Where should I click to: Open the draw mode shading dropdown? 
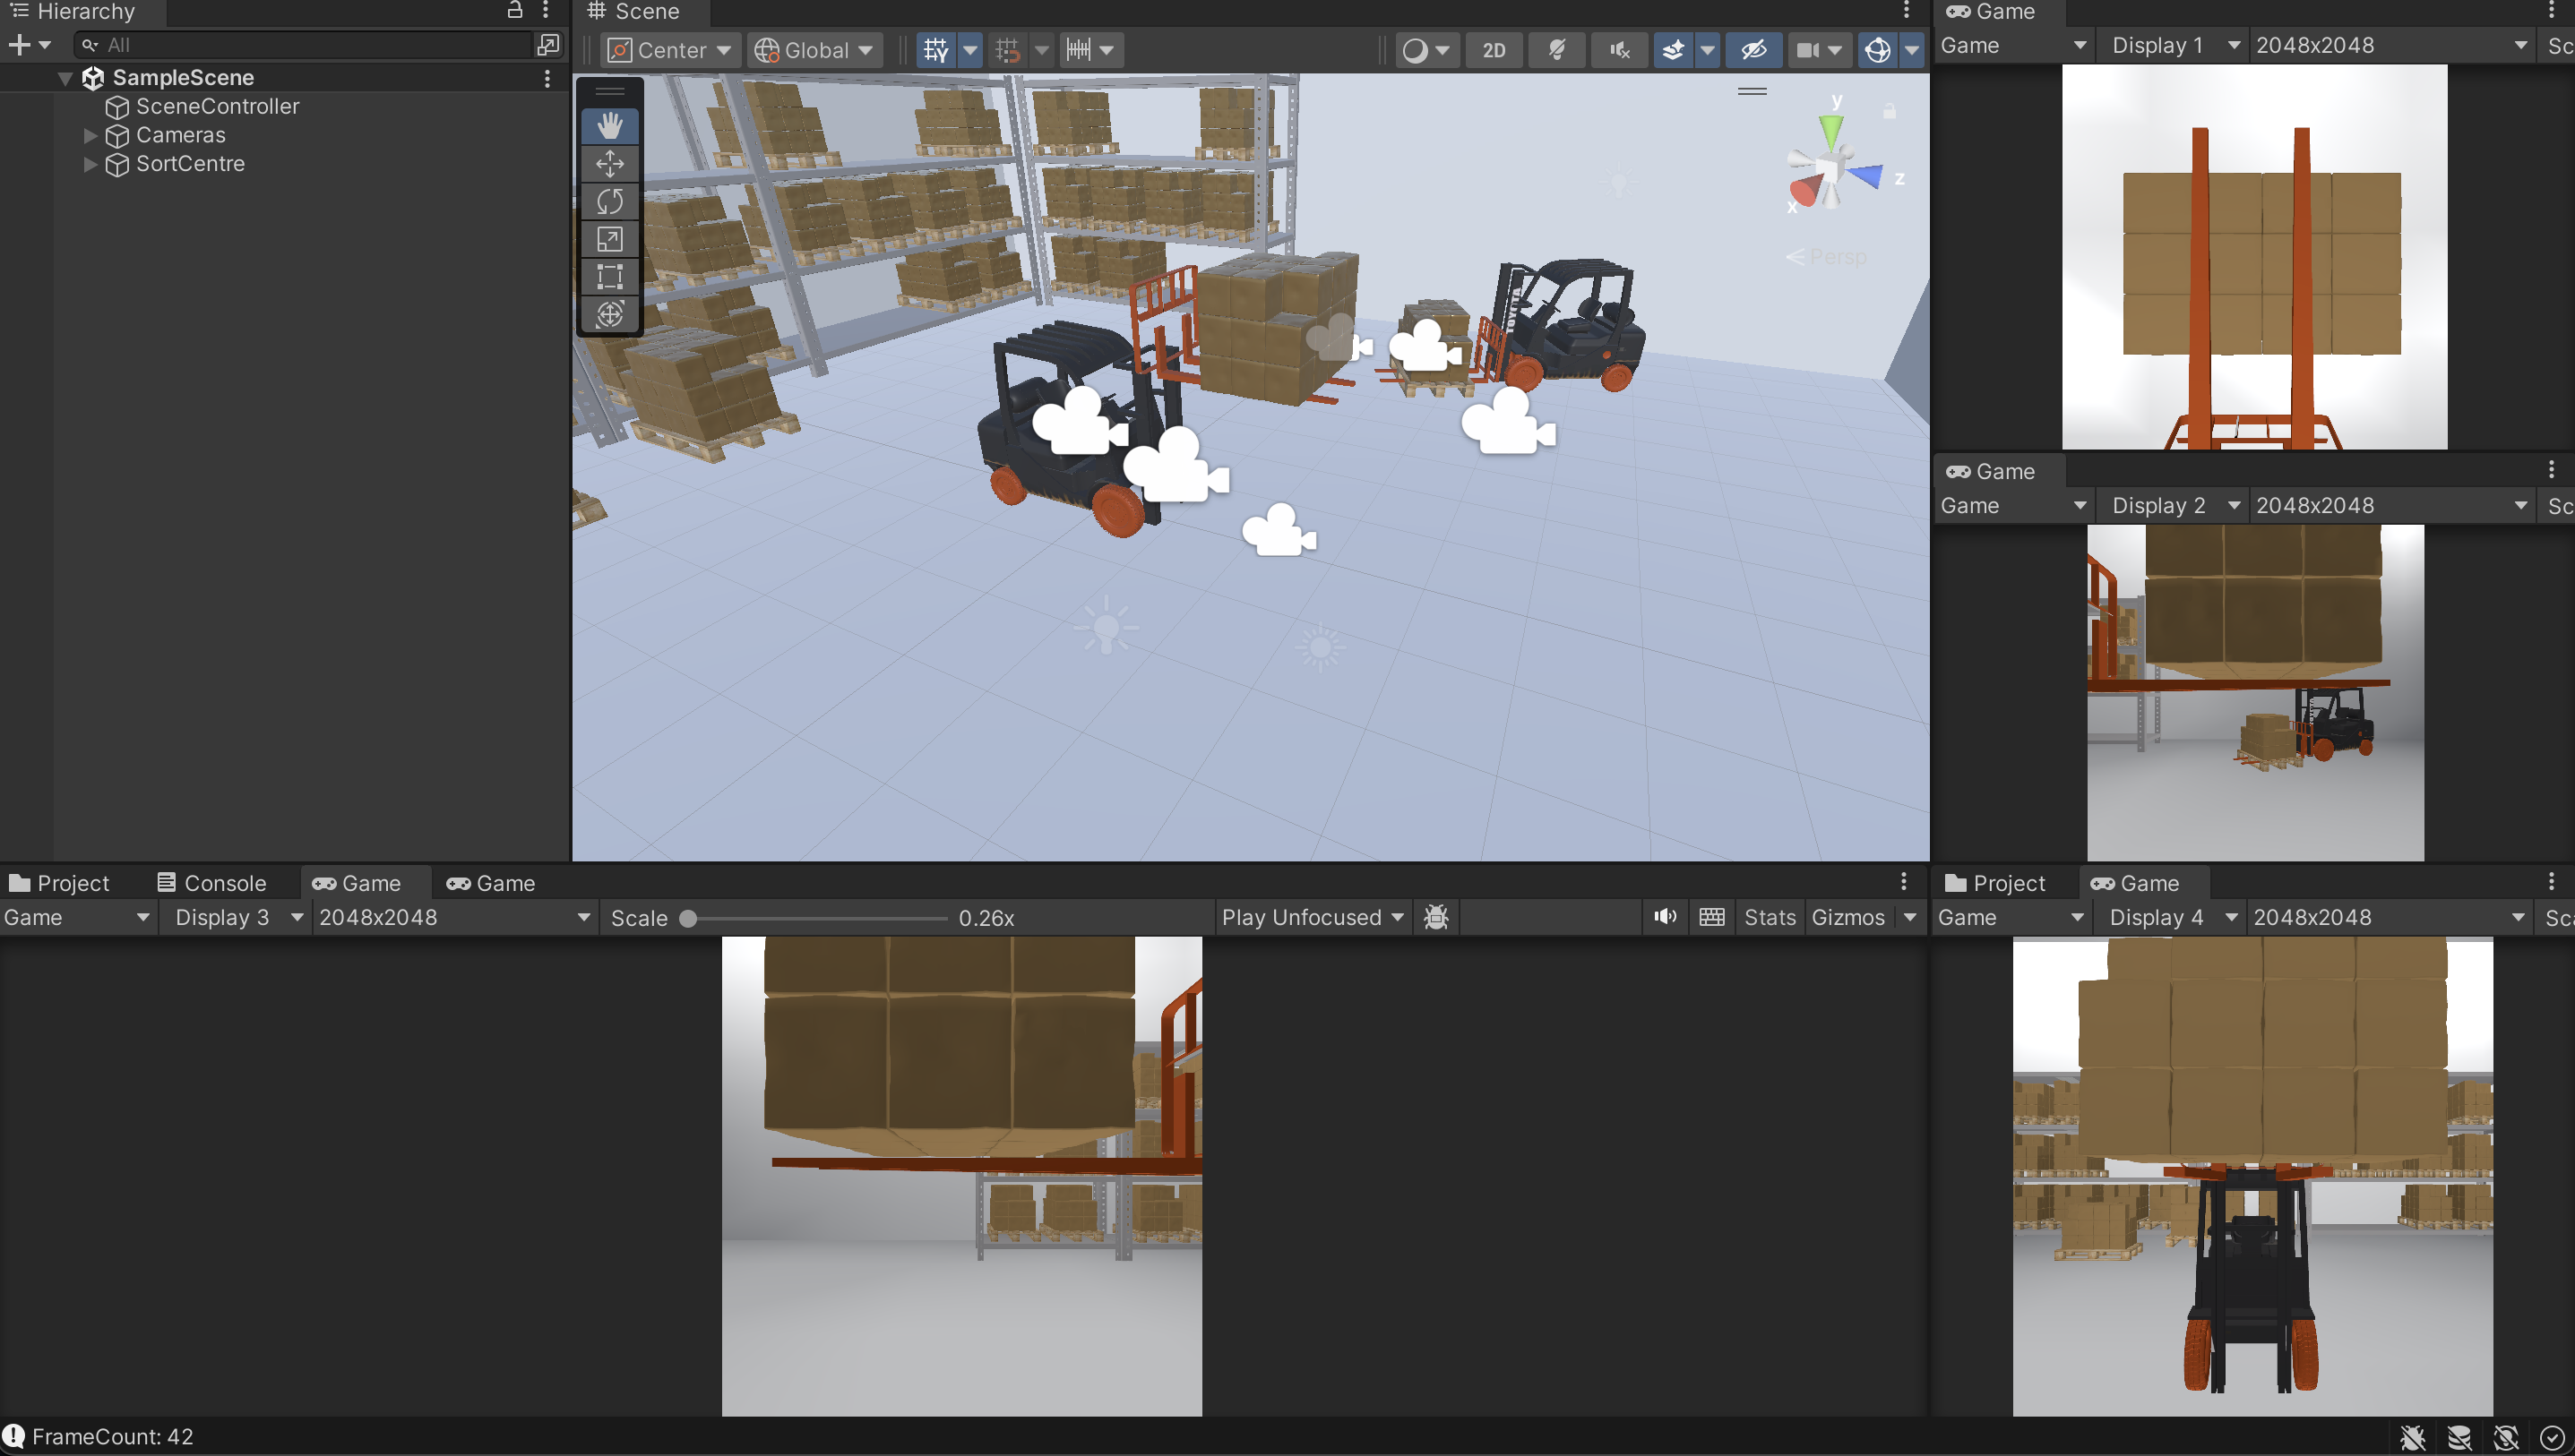pyautogui.click(x=1426, y=50)
